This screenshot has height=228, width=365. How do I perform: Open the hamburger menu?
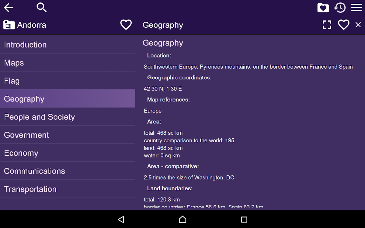(356, 8)
